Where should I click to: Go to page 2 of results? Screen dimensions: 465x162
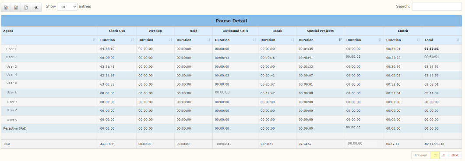coord(444,155)
